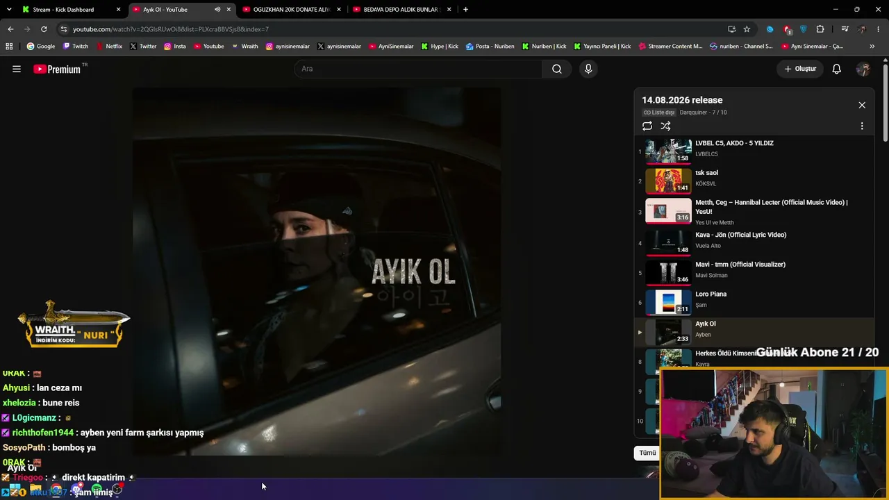
Task: Open Chrome profile avatar
Action: [x=862, y=29]
